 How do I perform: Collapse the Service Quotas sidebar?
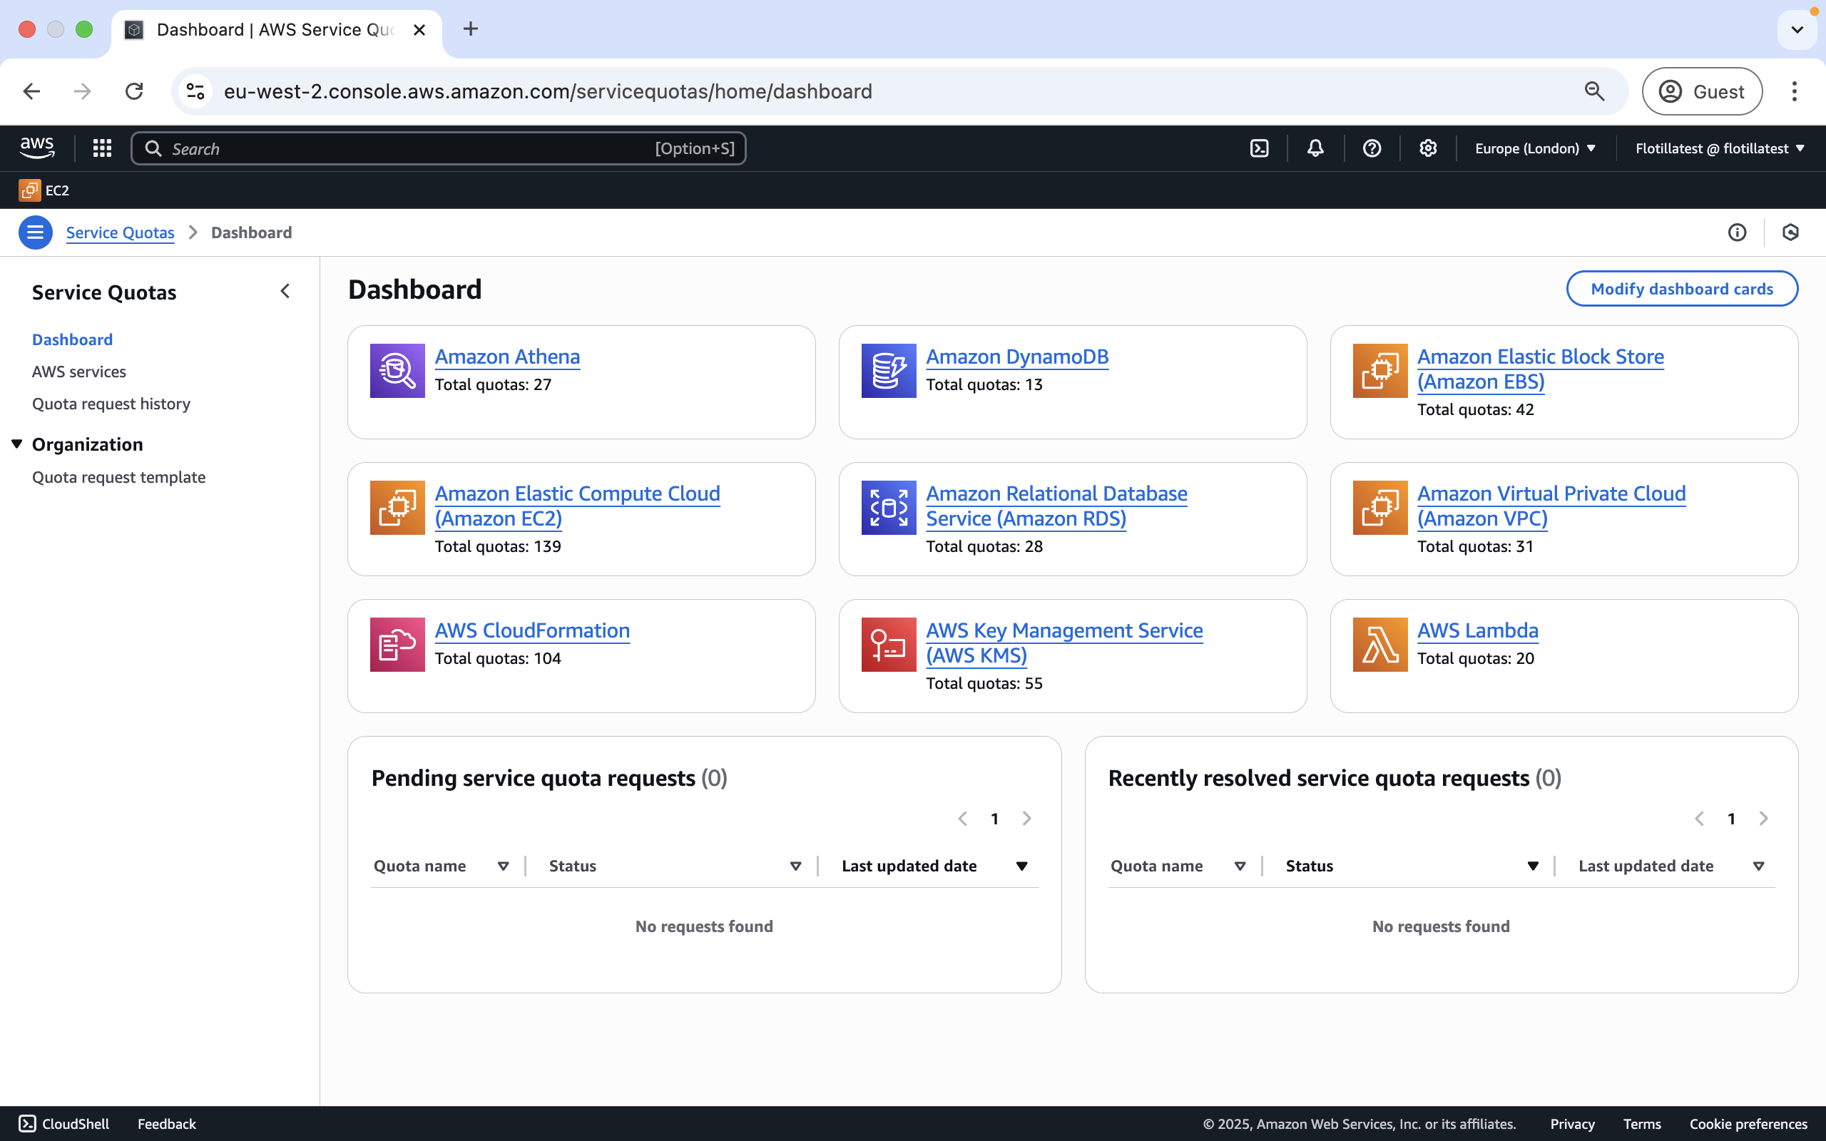click(x=285, y=291)
